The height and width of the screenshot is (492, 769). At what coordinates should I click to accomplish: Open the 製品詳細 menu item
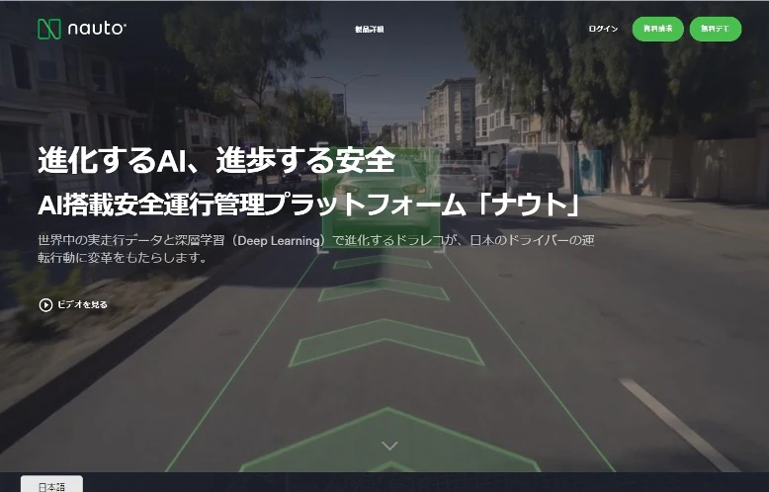(370, 30)
